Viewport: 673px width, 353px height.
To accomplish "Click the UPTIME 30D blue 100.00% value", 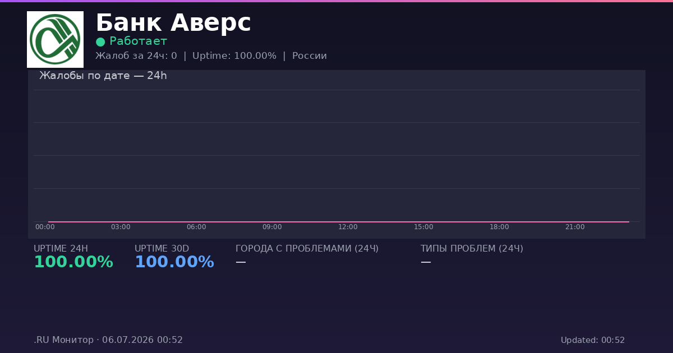I will pyautogui.click(x=174, y=262).
